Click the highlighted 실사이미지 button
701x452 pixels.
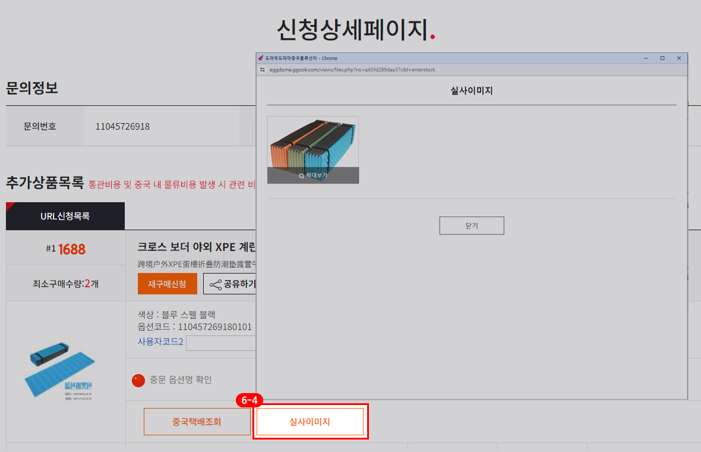(x=310, y=422)
